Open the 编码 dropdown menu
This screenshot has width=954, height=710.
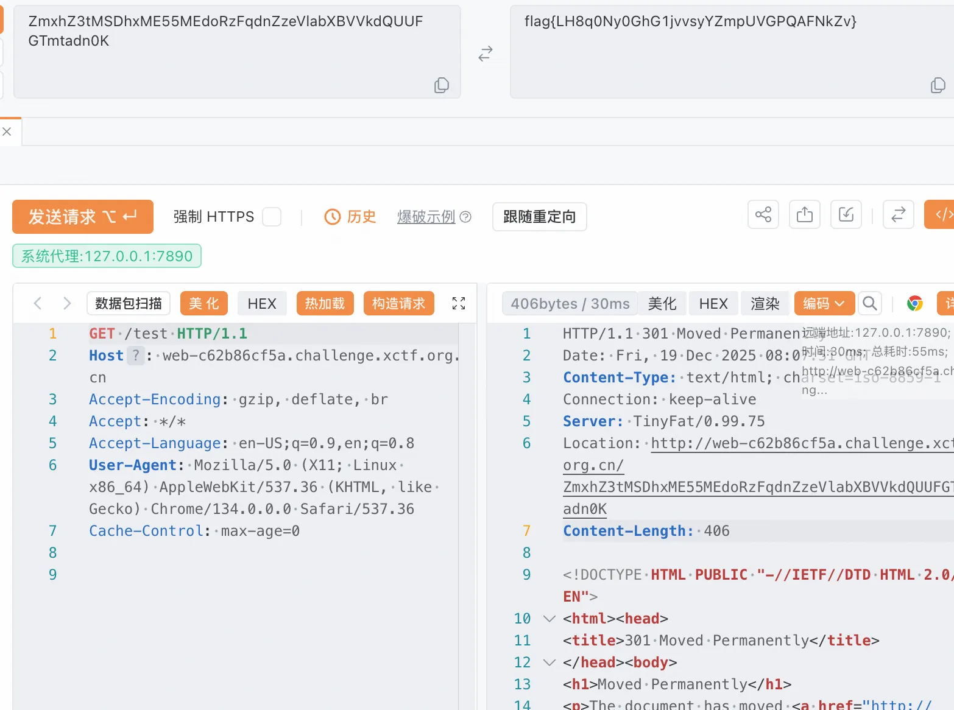pos(824,303)
